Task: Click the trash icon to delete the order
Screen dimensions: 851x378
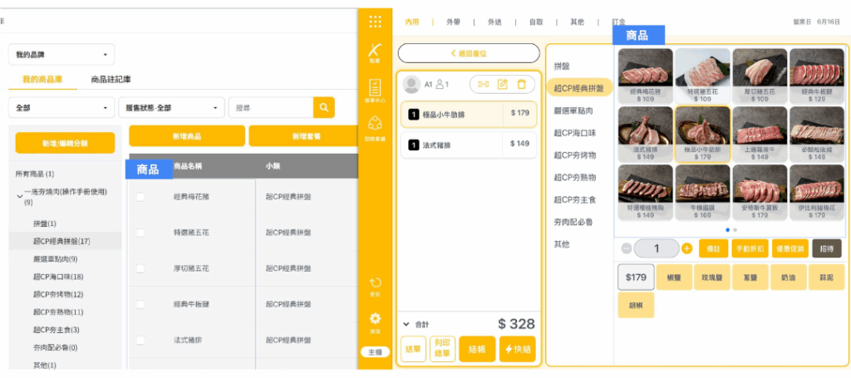Action: tap(521, 84)
